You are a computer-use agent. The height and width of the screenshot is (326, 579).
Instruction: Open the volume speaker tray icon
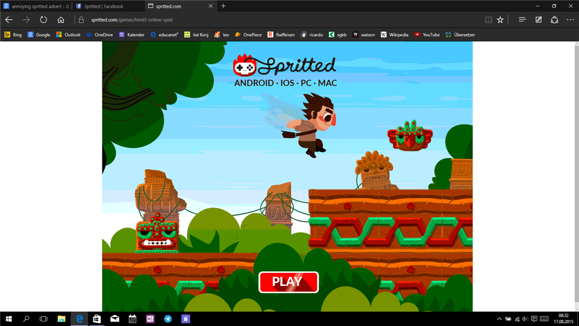click(525, 319)
